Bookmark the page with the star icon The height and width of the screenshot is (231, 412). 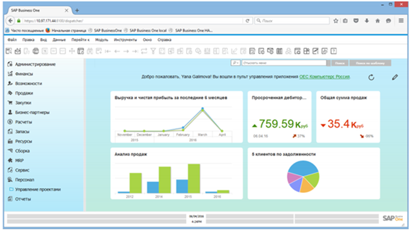click(336, 21)
